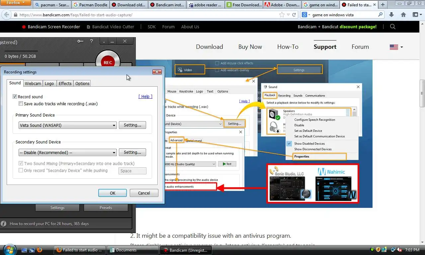The height and width of the screenshot is (255, 425).
Task: Open the Download page on the Bandicam site
Action: coord(210,47)
